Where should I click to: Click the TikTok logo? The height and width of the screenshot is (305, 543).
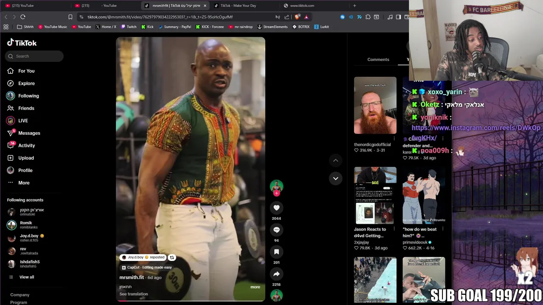[22, 43]
